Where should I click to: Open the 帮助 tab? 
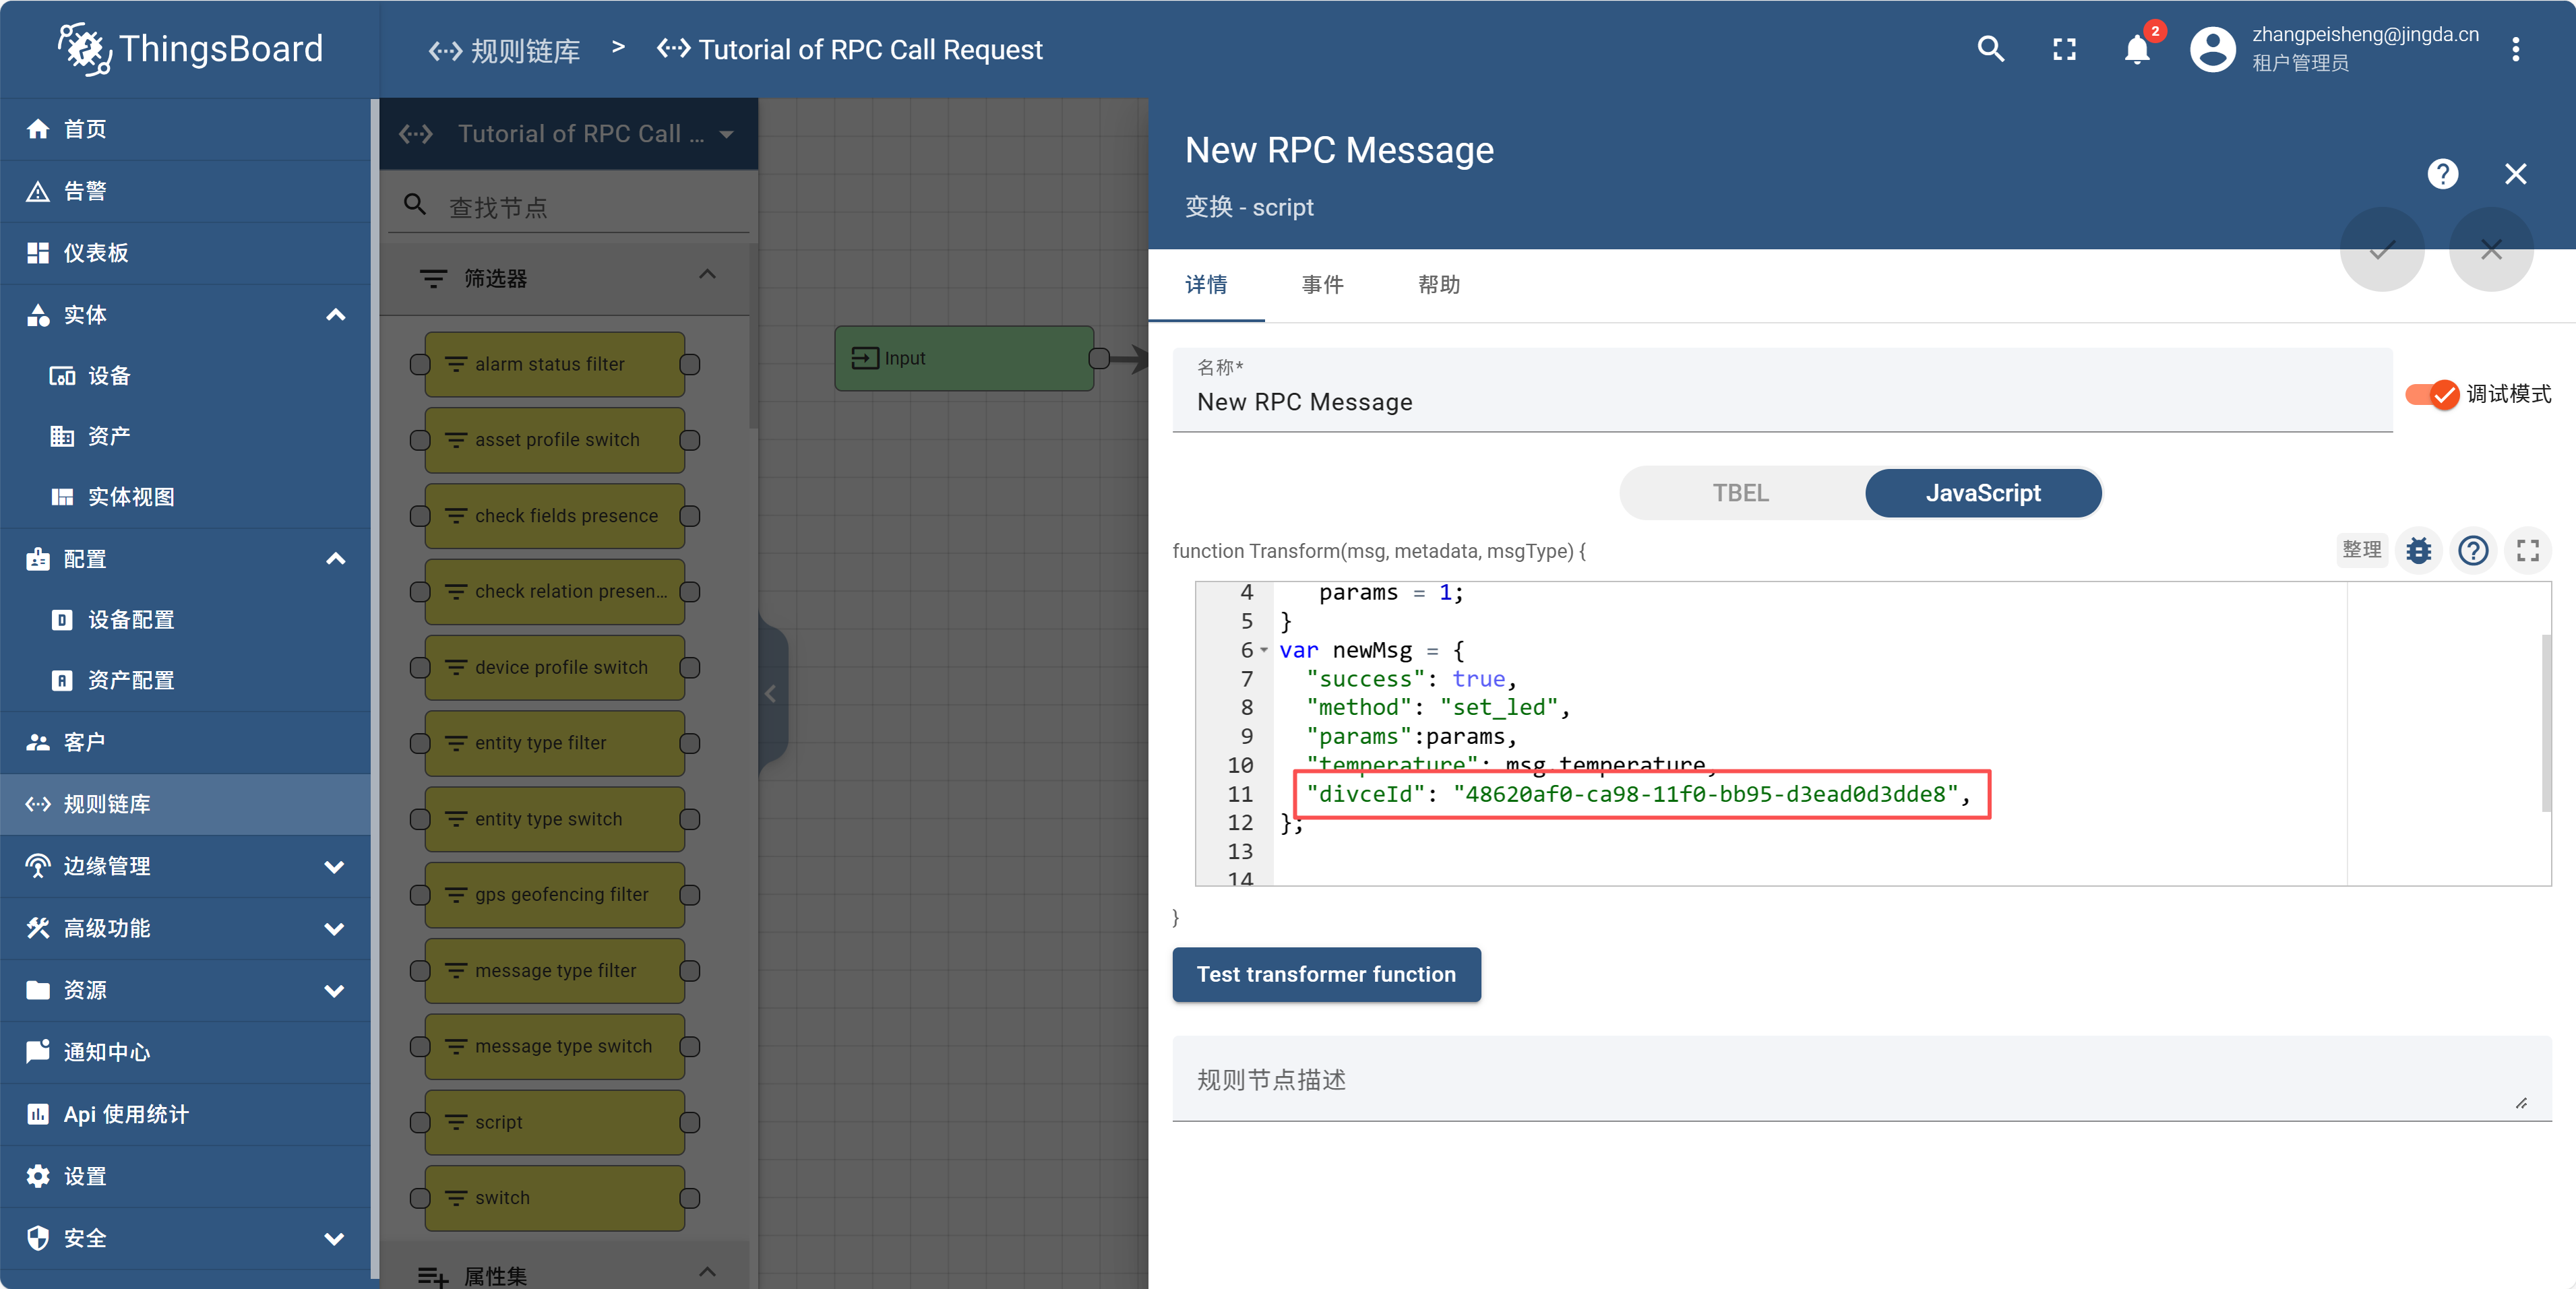(x=1438, y=285)
